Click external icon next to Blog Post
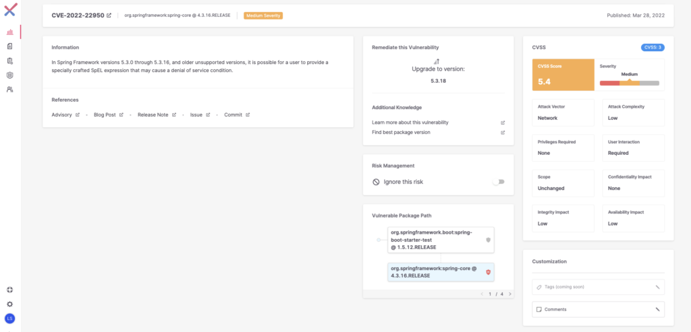 (121, 114)
